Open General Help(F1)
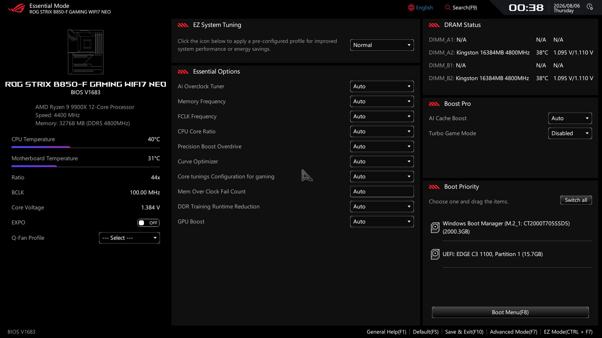Viewport: 602px width, 338px height. point(386,332)
